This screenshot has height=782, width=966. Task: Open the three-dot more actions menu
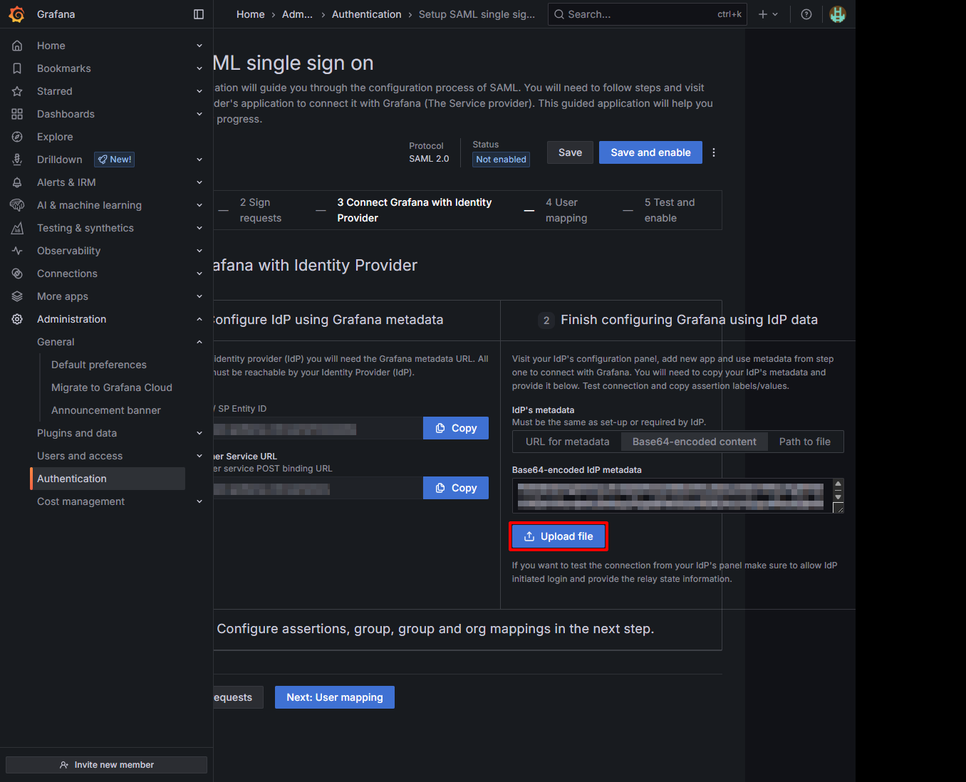pyautogui.click(x=713, y=152)
